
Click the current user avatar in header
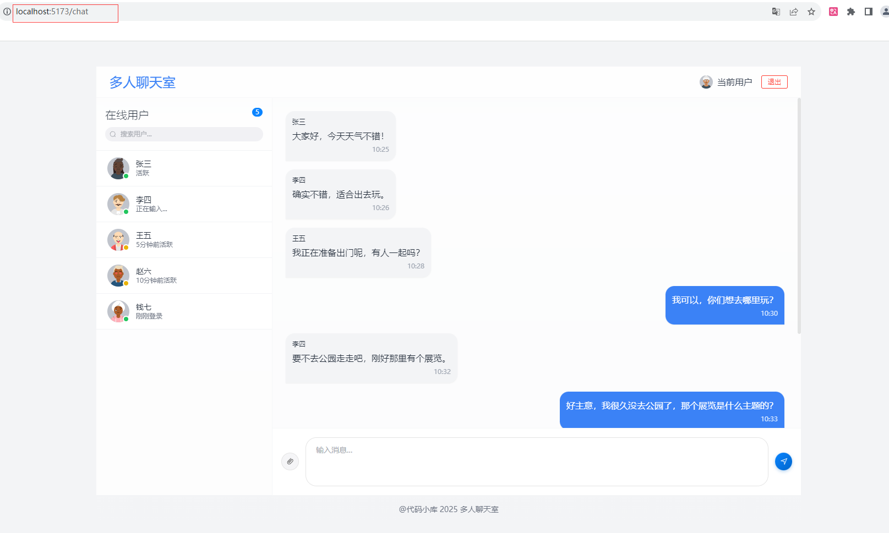(706, 82)
